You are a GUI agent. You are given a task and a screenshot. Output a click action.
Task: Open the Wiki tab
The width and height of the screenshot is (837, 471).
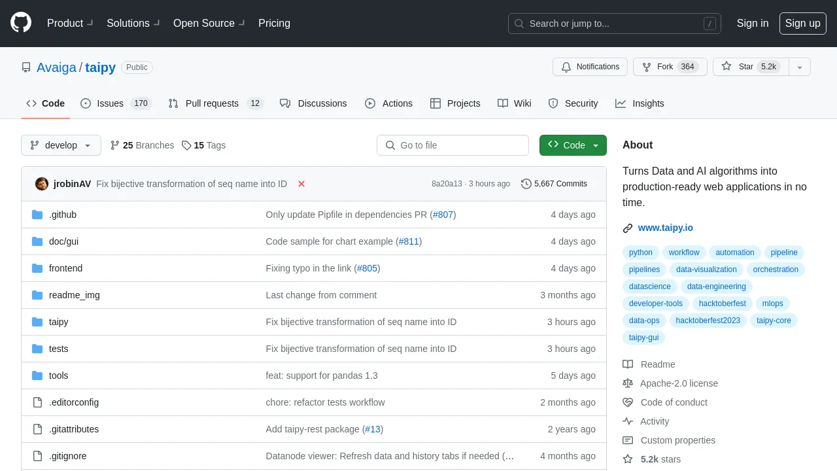click(x=515, y=103)
